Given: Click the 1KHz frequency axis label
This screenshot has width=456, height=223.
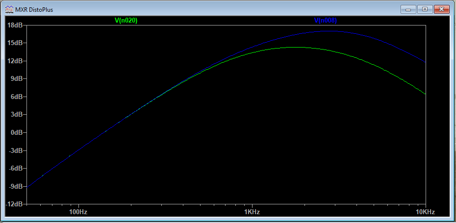Looking at the screenshot, I should (252, 212).
